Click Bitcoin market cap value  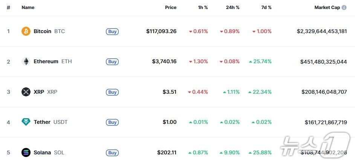pos(321,31)
